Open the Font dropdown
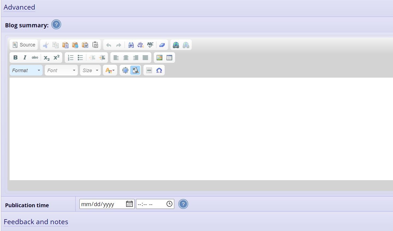The image size is (393, 231). 61,71
